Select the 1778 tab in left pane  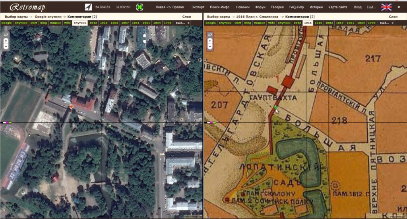168,23
